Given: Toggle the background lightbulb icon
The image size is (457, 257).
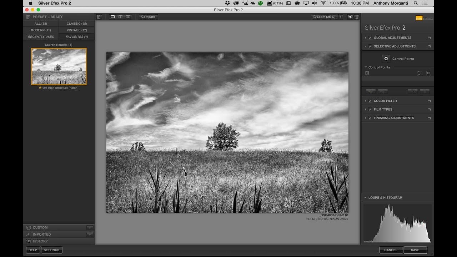Looking at the screenshot, I should (x=350, y=17).
